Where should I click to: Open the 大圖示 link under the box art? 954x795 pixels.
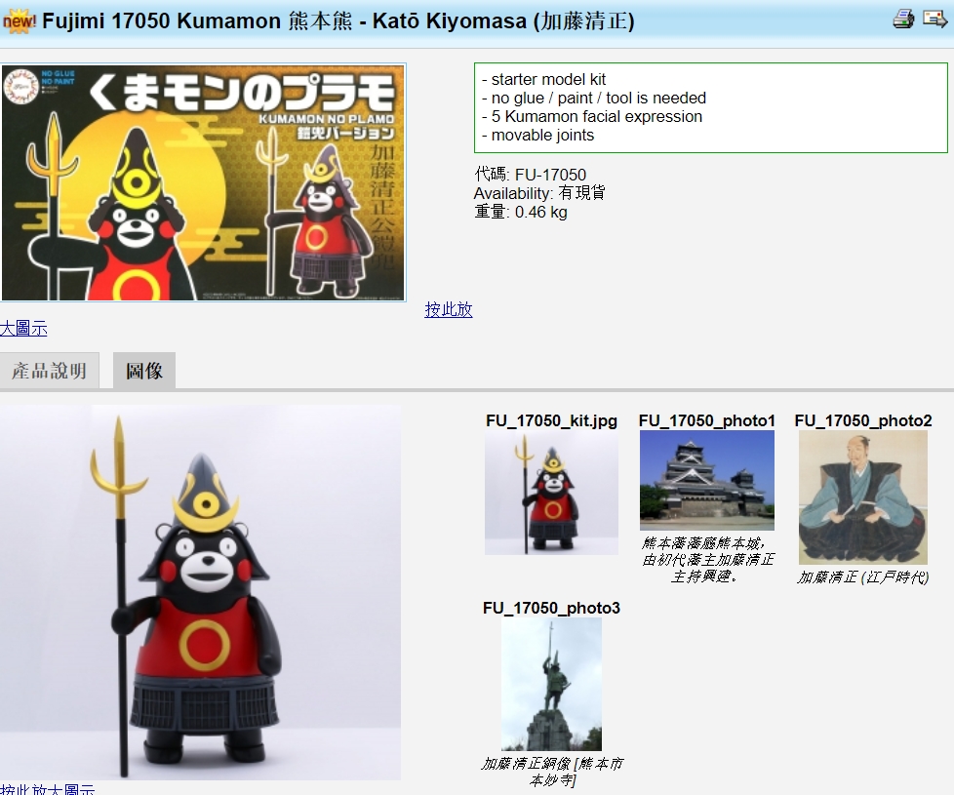[x=23, y=329]
